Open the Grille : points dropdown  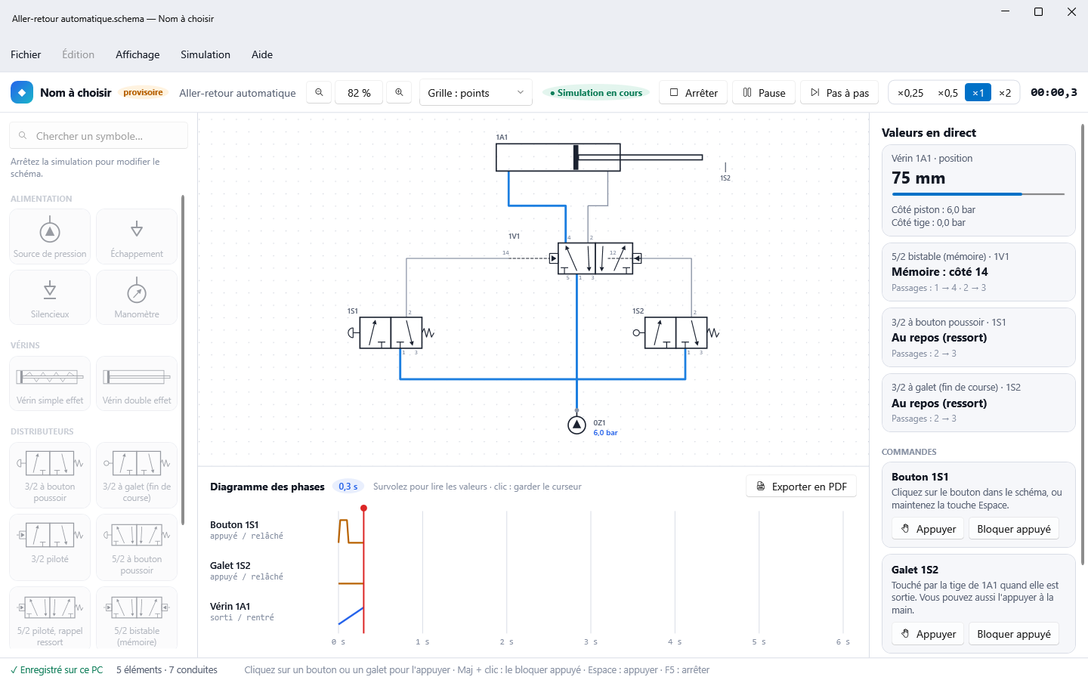[476, 93]
